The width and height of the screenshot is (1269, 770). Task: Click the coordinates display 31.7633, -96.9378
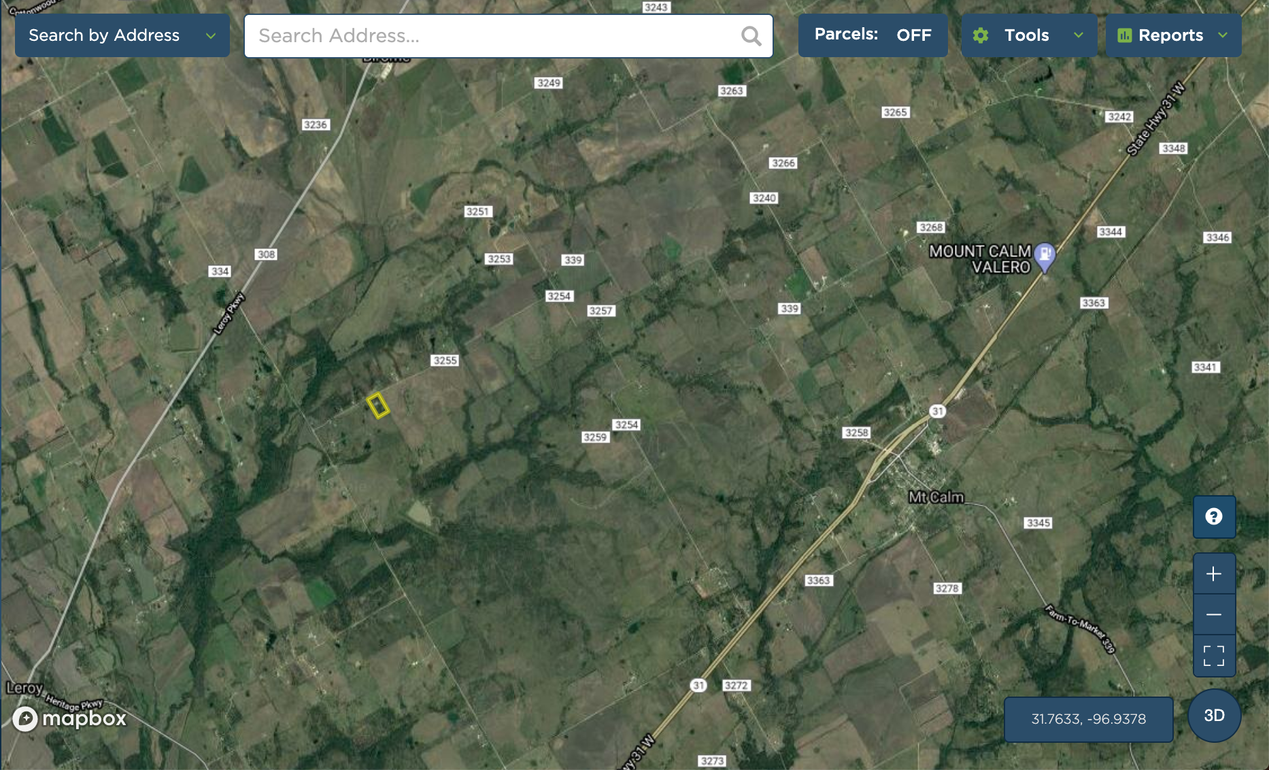[1088, 719]
